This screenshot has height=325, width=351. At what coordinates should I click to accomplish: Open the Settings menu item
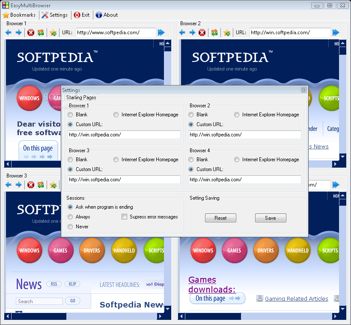(x=55, y=15)
